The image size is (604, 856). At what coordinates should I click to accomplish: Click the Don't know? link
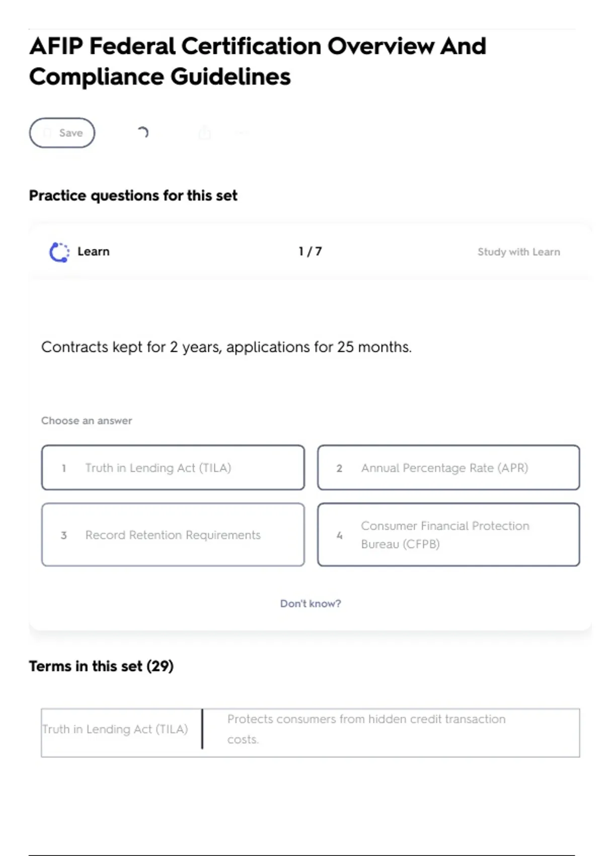pos(310,603)
